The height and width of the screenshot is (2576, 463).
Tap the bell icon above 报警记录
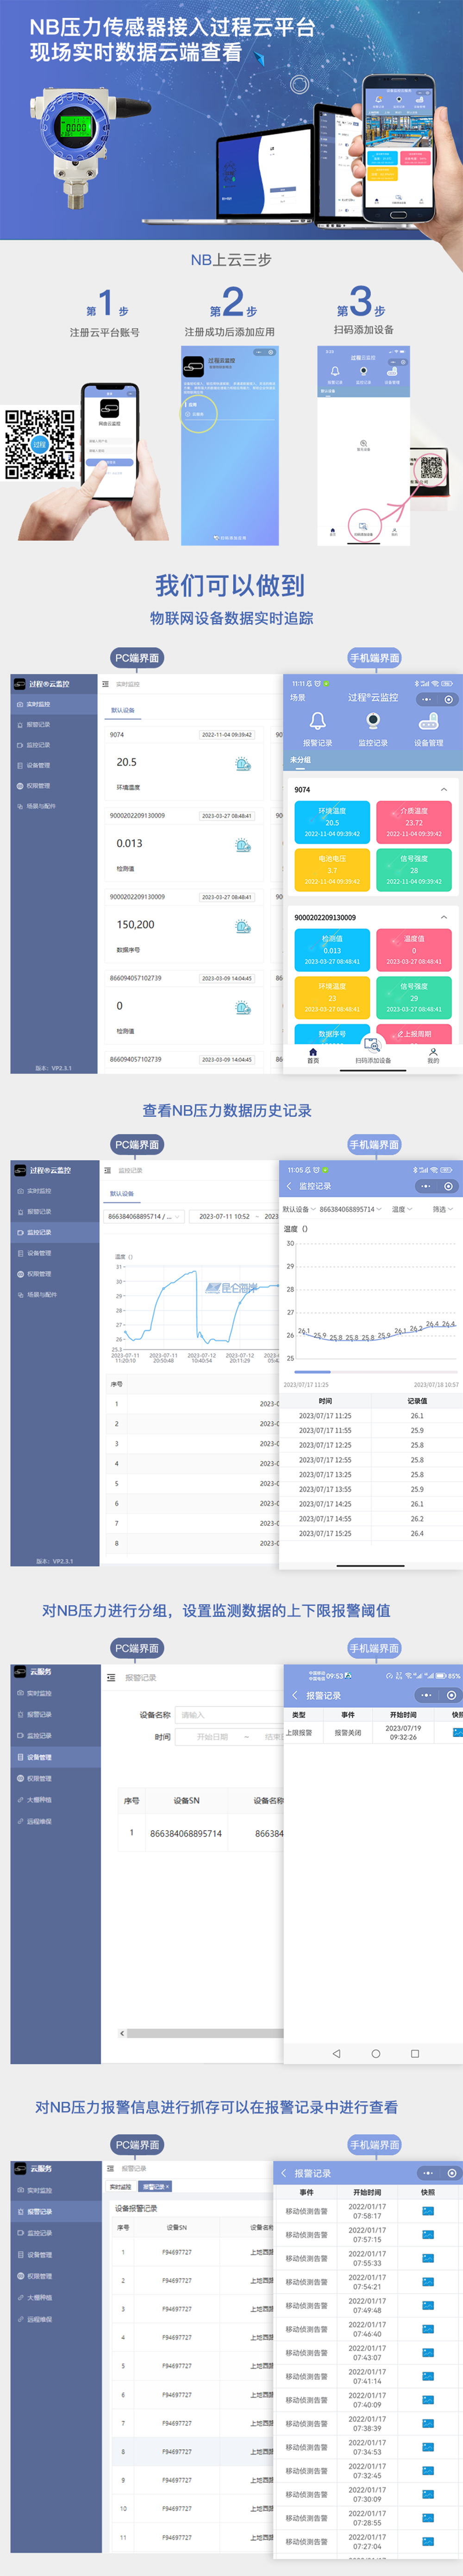tap(317, 721)
